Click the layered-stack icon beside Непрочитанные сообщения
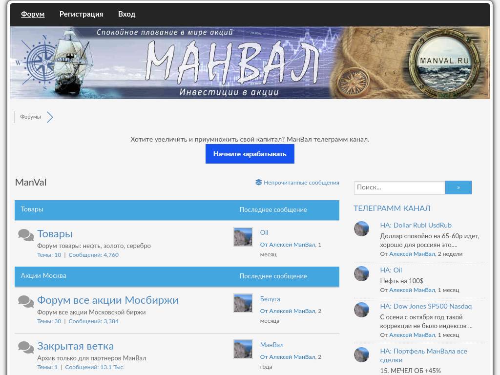Image resolution: width=500 pixels, height=375 pixels. pyautogui.click(x=258, y=182)
